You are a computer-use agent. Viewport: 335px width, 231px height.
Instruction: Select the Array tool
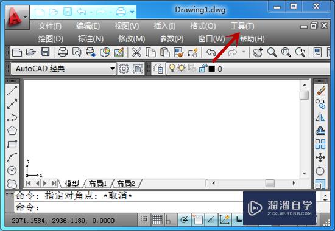point(320,144)
